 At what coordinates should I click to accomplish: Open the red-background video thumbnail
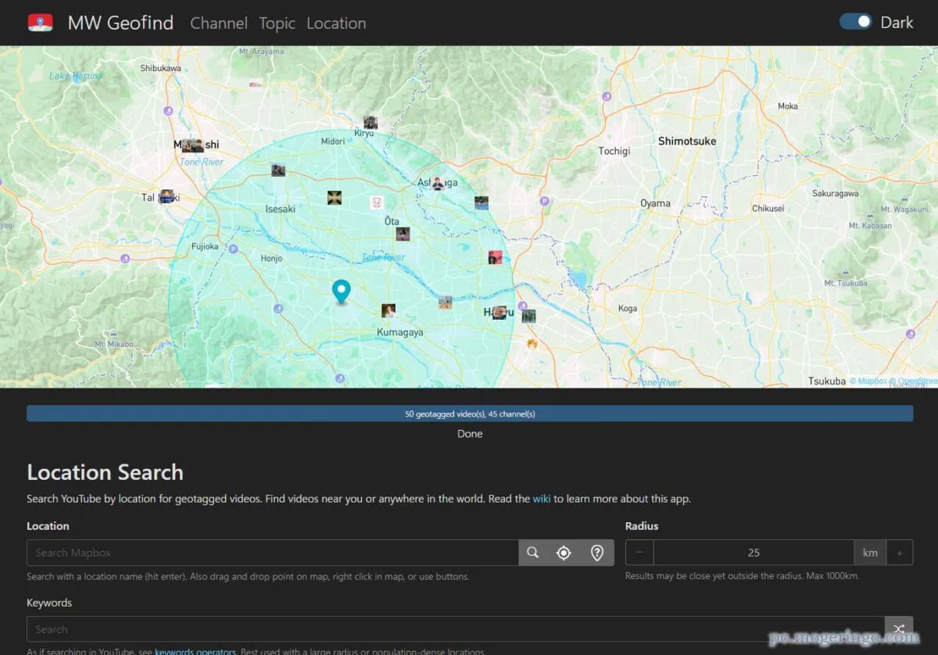point(496,257)
